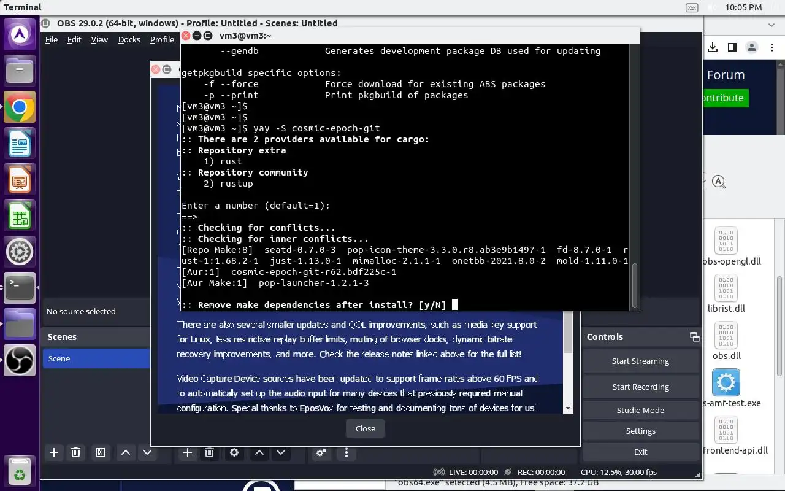Open the Terminal menu in top bar

click(23, 7)
